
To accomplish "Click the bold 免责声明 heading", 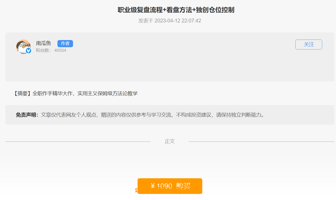I will pyautogui.click(x=27, y=115).
